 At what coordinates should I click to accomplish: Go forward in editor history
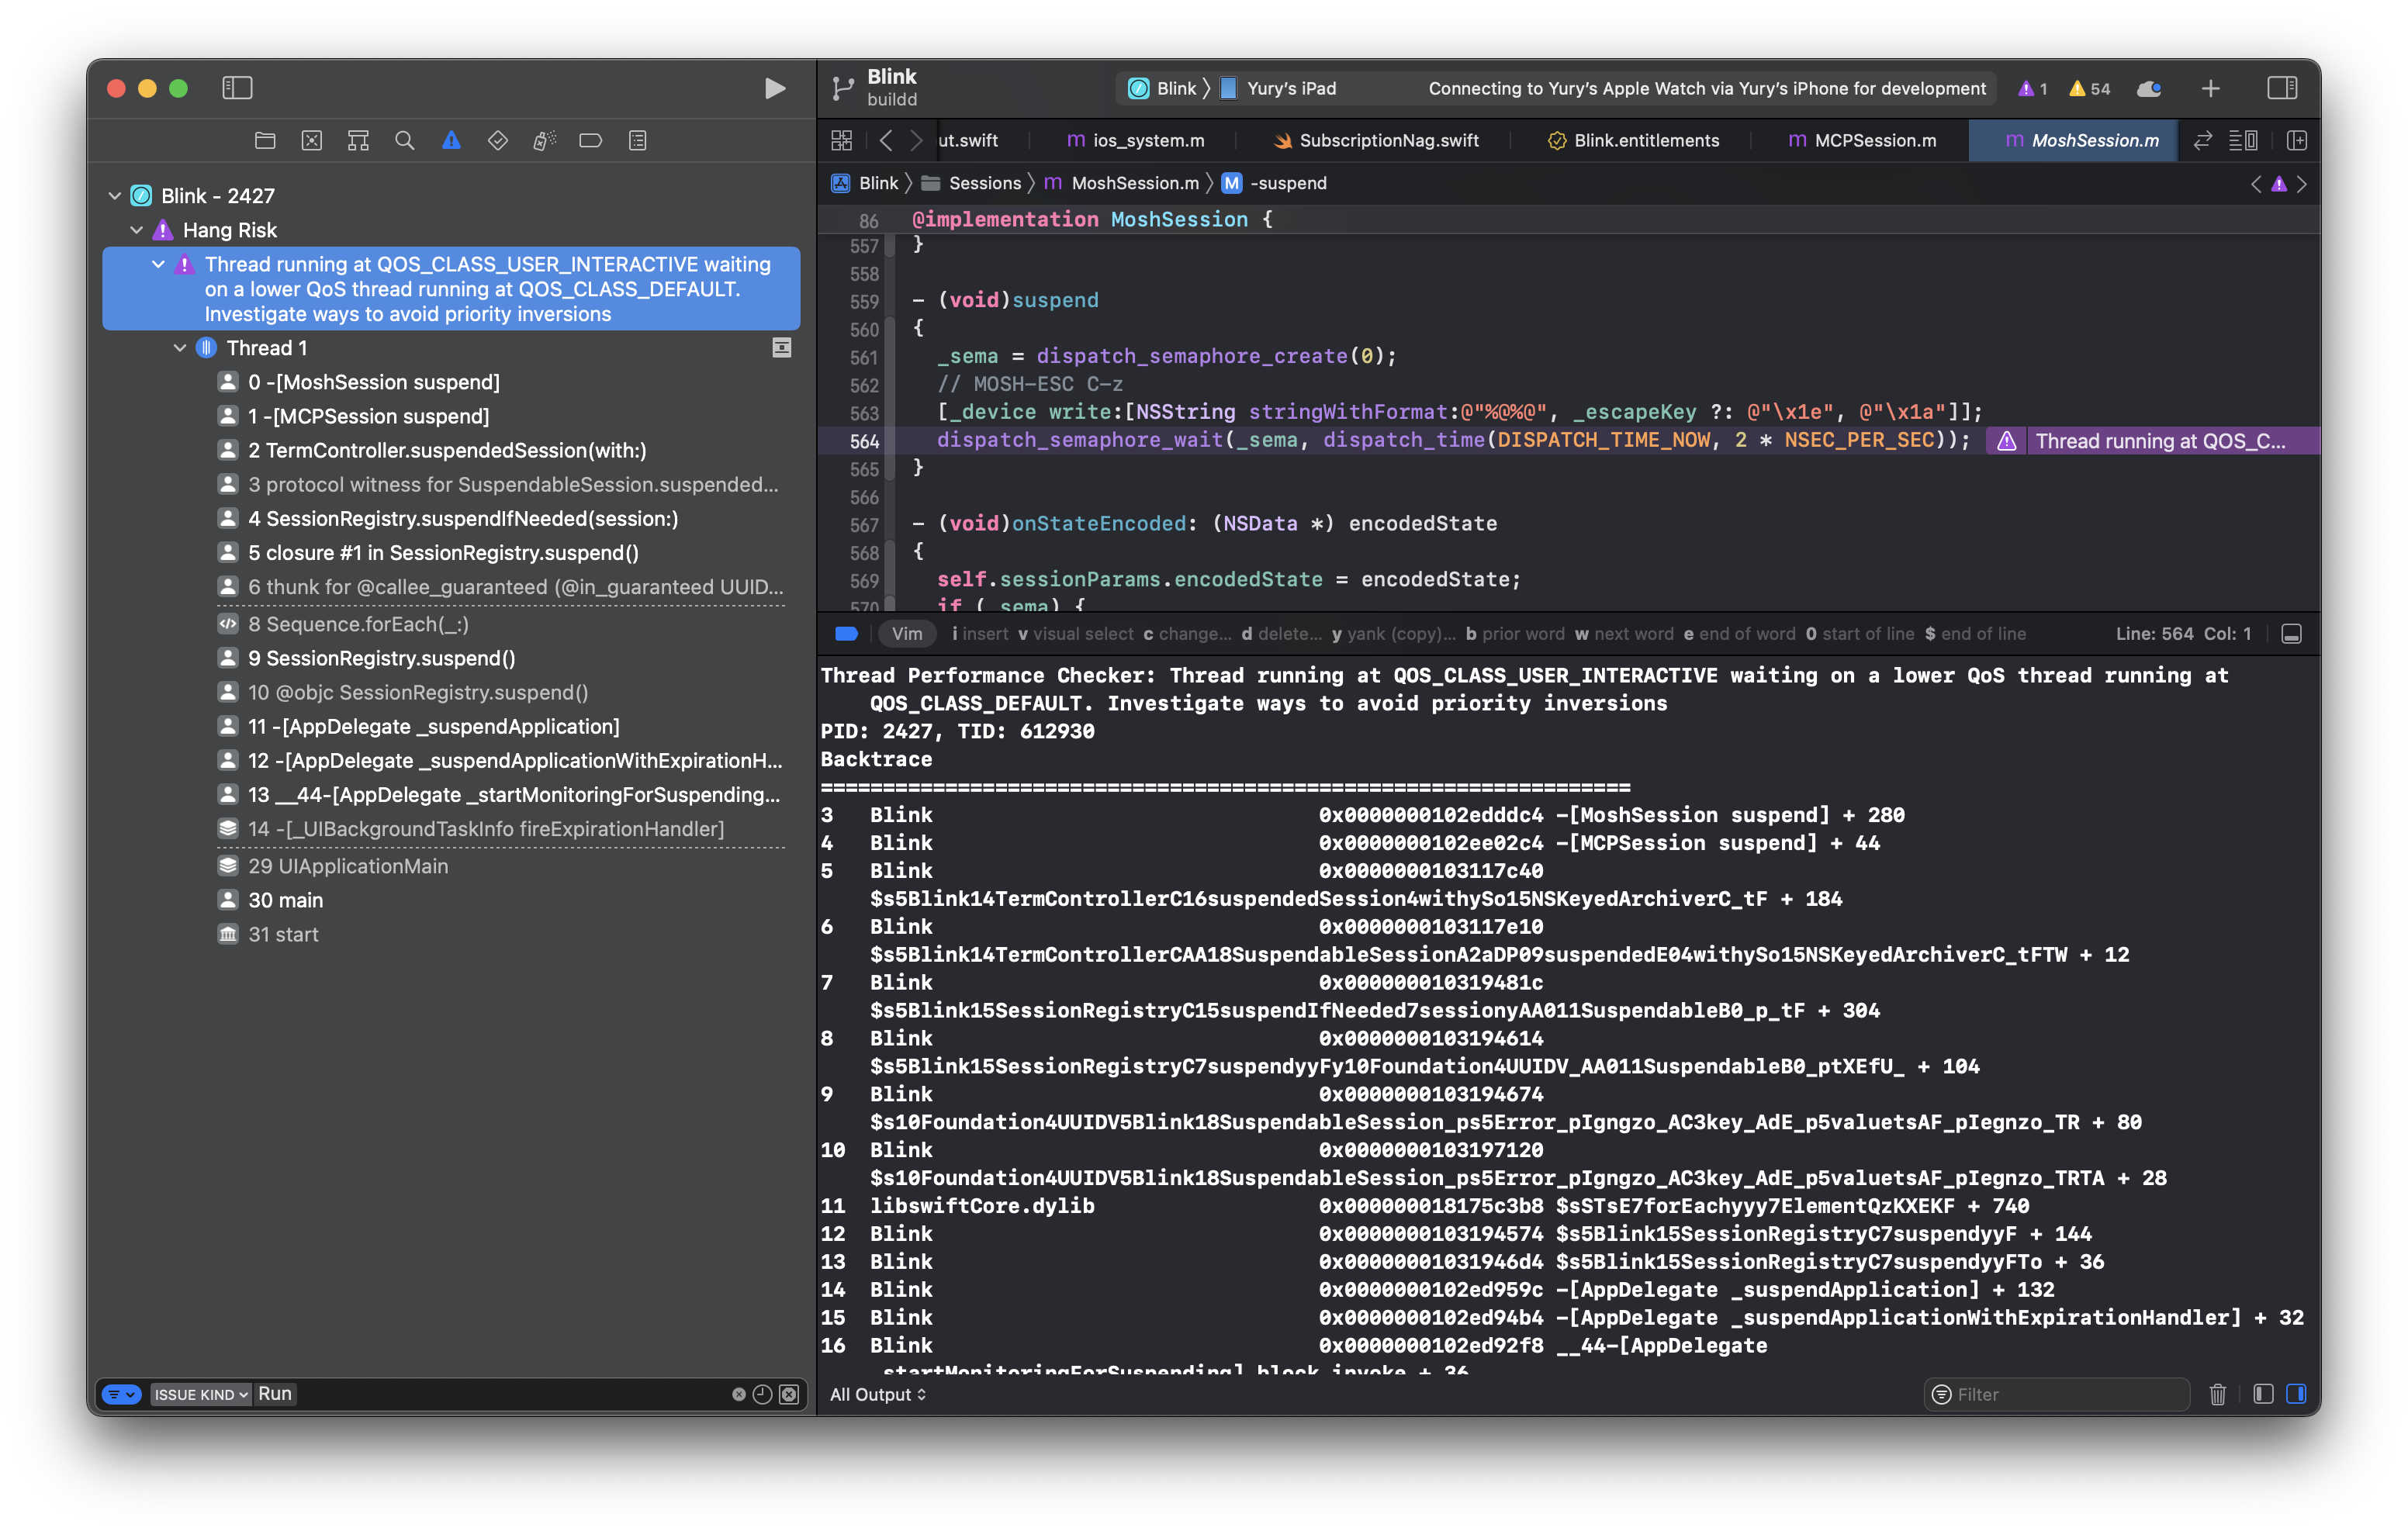(915, 140)
